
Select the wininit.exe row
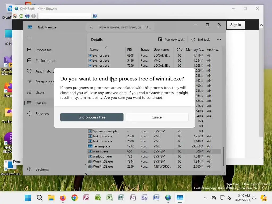(154, 151)
